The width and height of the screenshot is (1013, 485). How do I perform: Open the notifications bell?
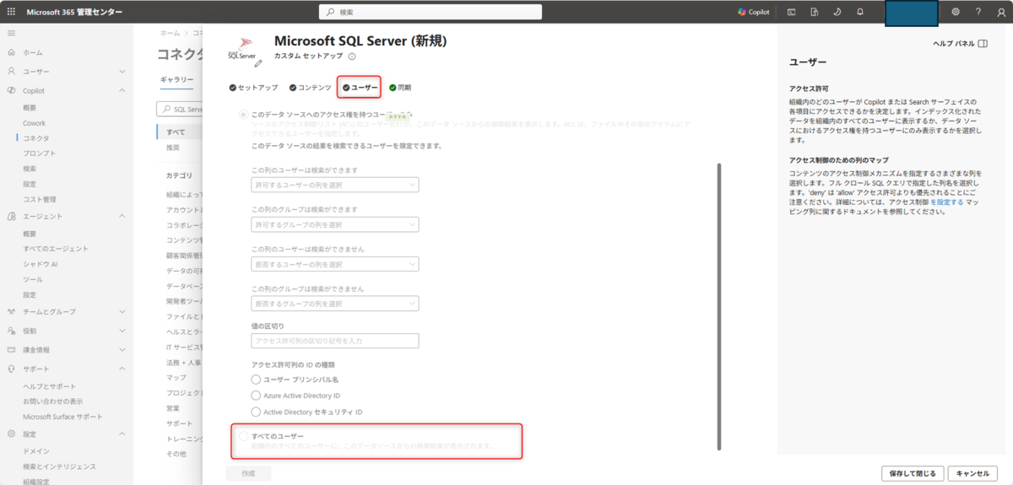point(859,12)
